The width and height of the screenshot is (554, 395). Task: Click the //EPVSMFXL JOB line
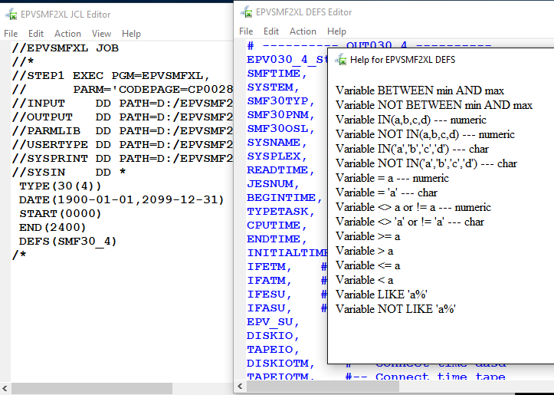65,48
